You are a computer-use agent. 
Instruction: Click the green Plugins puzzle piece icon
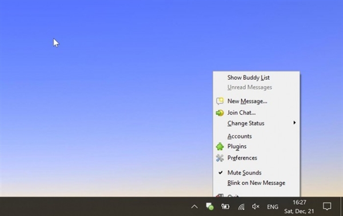coord(220,146)
